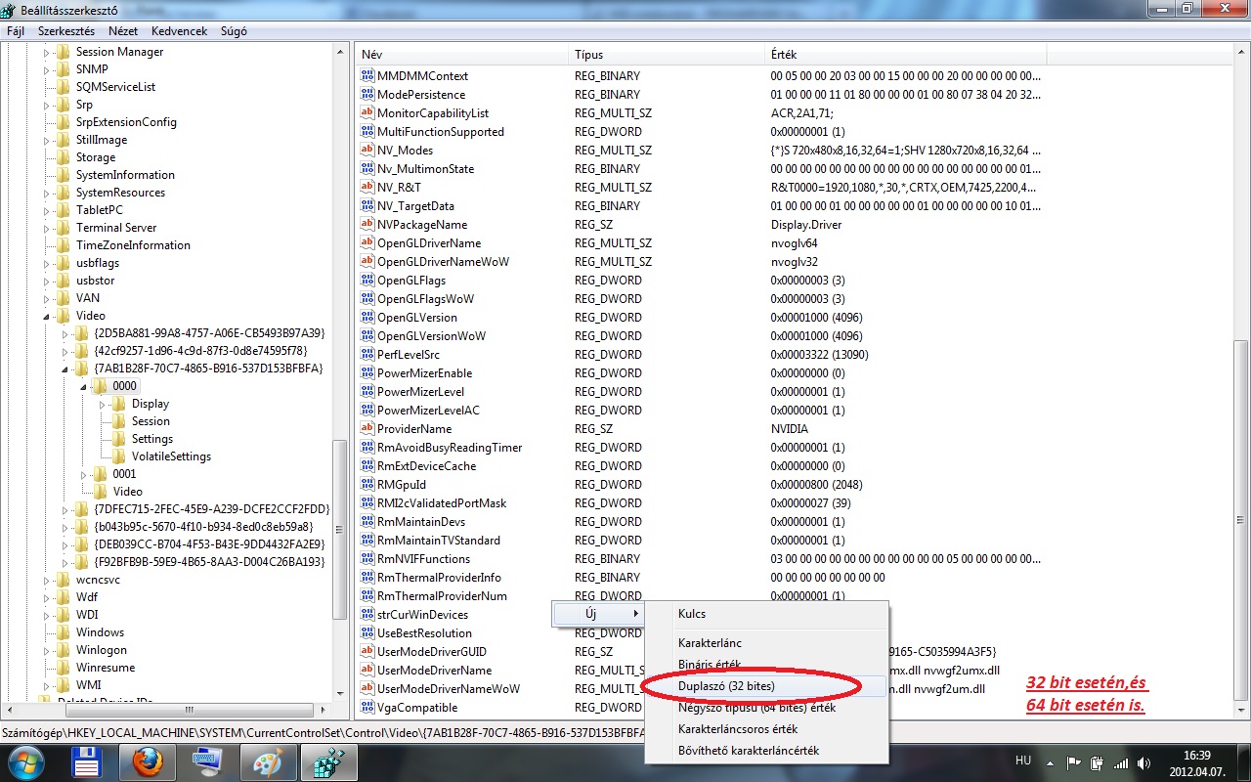Click the Winlogon folder icon
Screen dimensions: 1251x782
(x=64, y=650)
